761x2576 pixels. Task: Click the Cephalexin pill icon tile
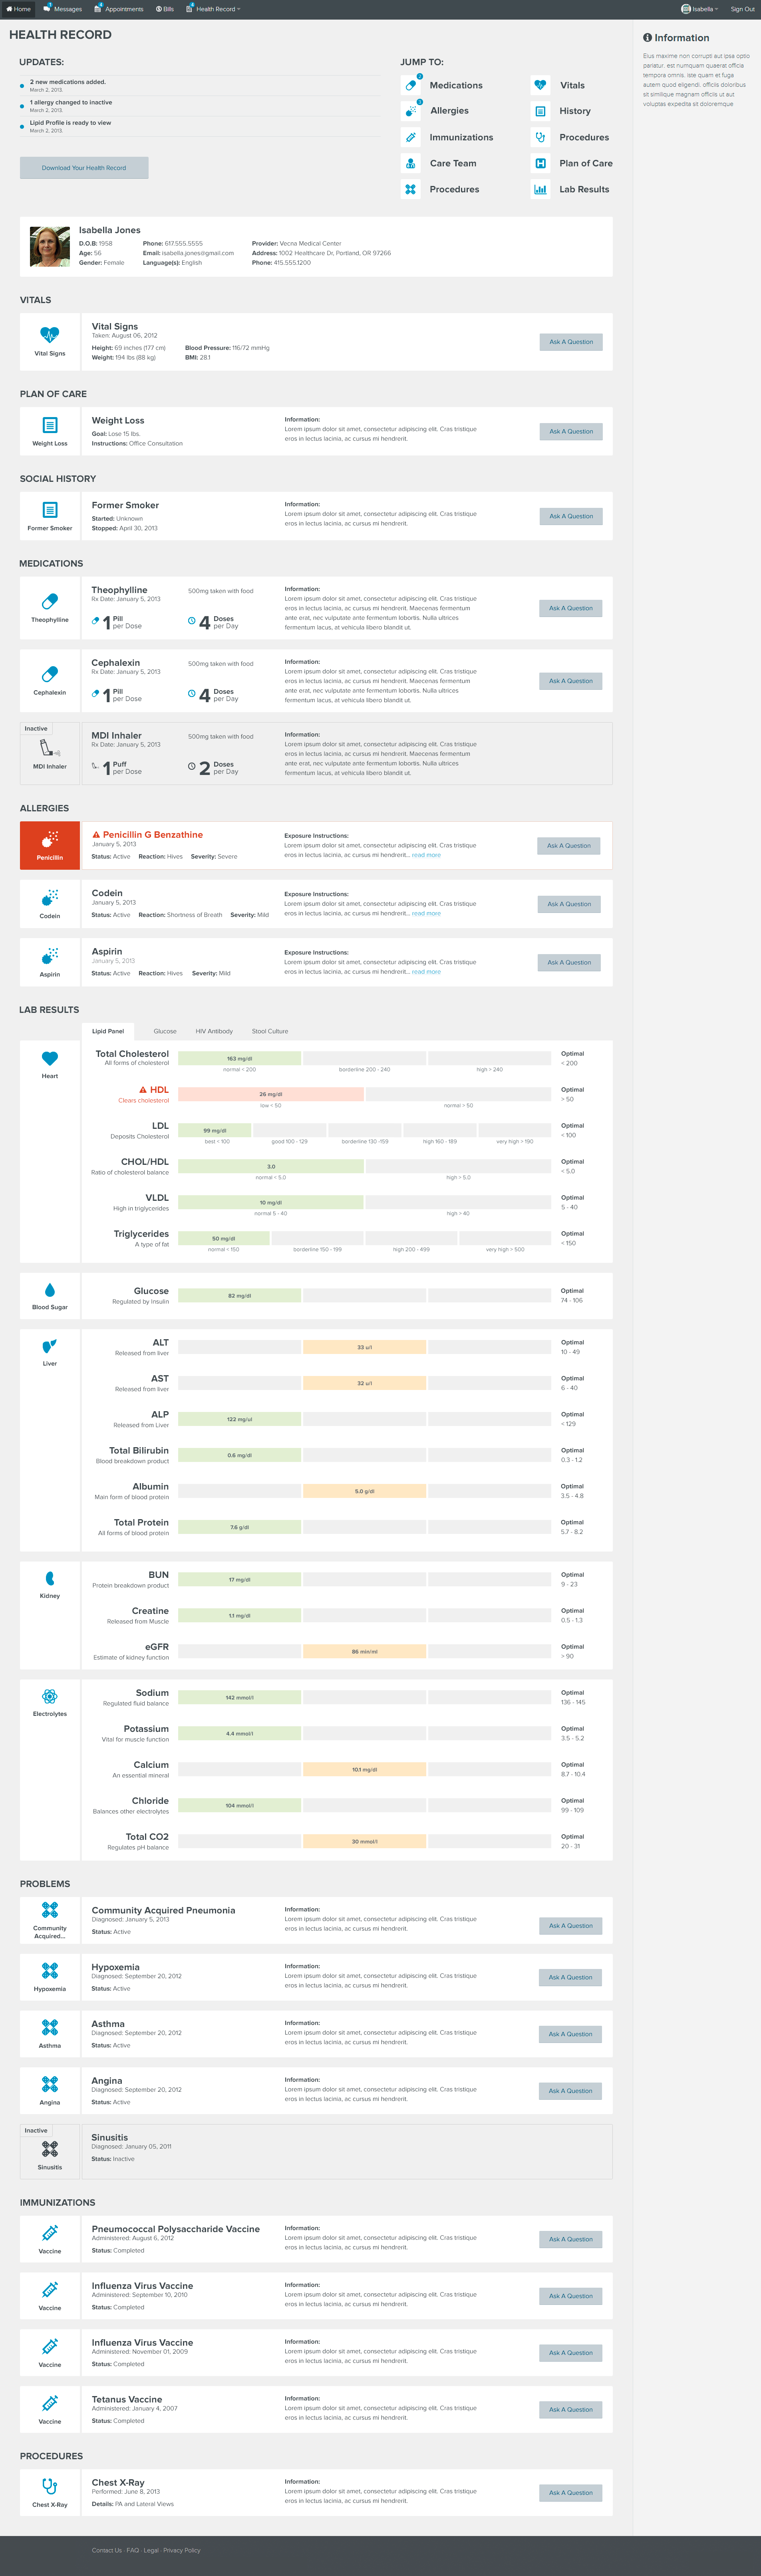point(50,681)
